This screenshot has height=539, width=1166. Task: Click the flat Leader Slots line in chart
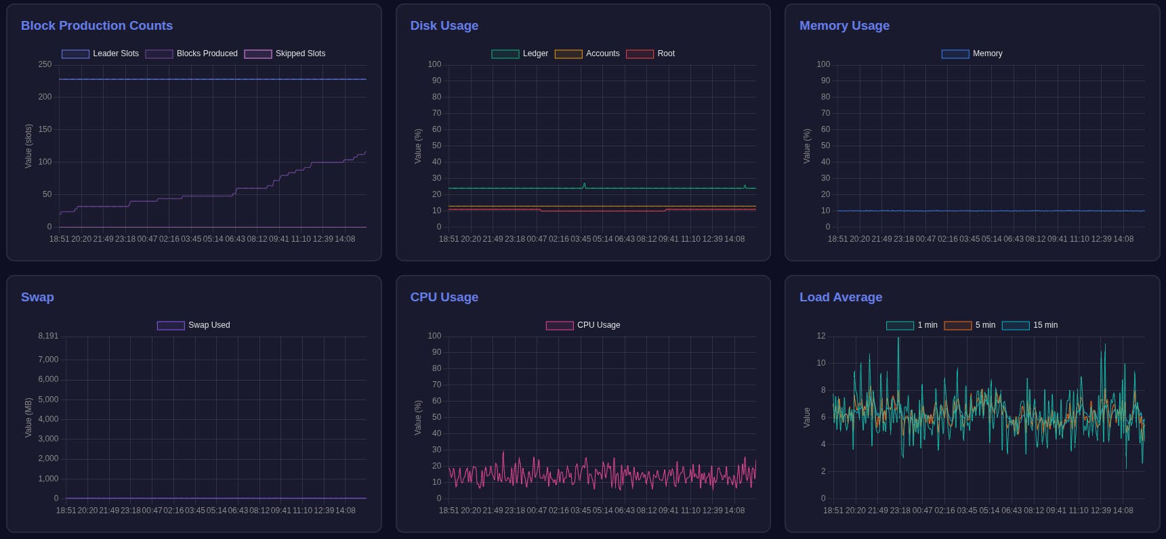[203, 79]
